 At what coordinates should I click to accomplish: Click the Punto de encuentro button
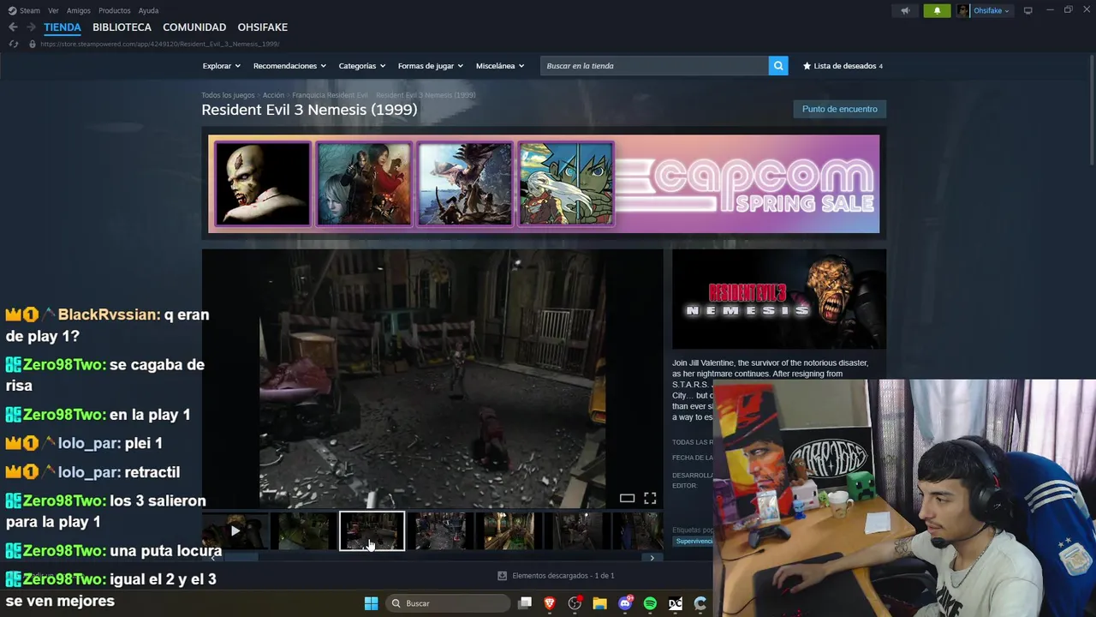839,109
